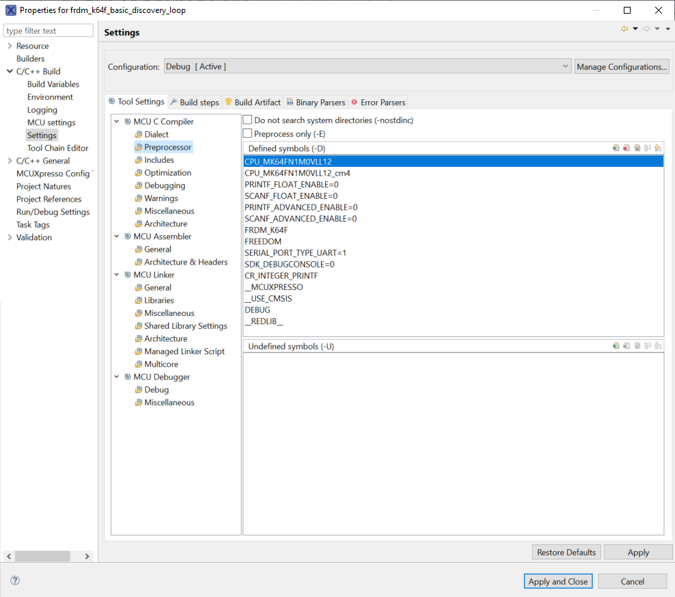Click the left pane horizontal scrollbar thumb
The height and width of the screenshot is (597, 675).
tap(42, 556)
